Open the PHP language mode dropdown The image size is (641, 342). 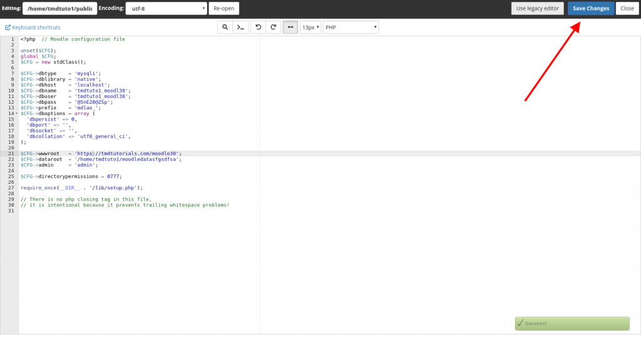[x=351, y=28]
